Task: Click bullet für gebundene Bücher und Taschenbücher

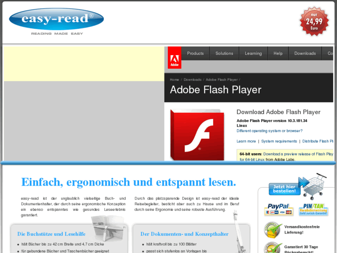Action: [x=65, y=251]
